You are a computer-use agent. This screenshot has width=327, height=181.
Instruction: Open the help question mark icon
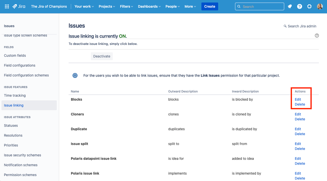(299, 6)
